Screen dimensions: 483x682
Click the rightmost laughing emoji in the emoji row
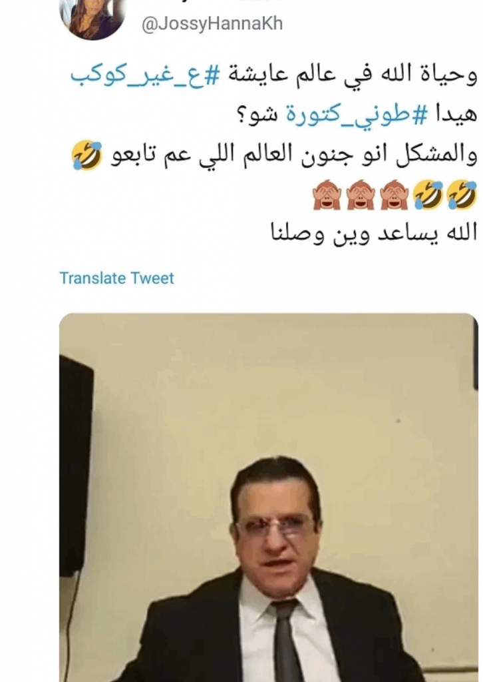coord(462,194)
